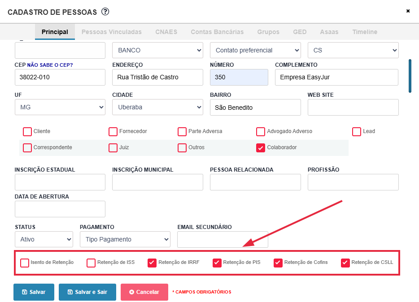Viewport: 419px width, 302px height.
Task: Expand the UF dropdown showing MG
Action: (60, 107)
